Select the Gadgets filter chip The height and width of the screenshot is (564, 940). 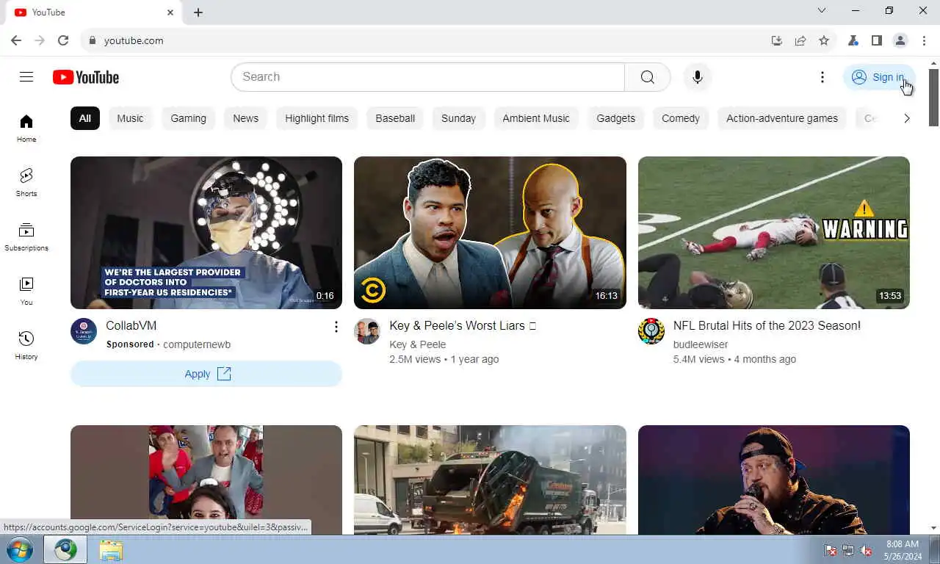615,118
